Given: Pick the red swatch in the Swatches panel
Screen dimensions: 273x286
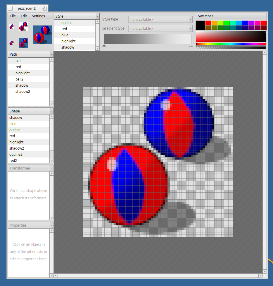Looking at the screenshot, I should click(x=208, y=22).
